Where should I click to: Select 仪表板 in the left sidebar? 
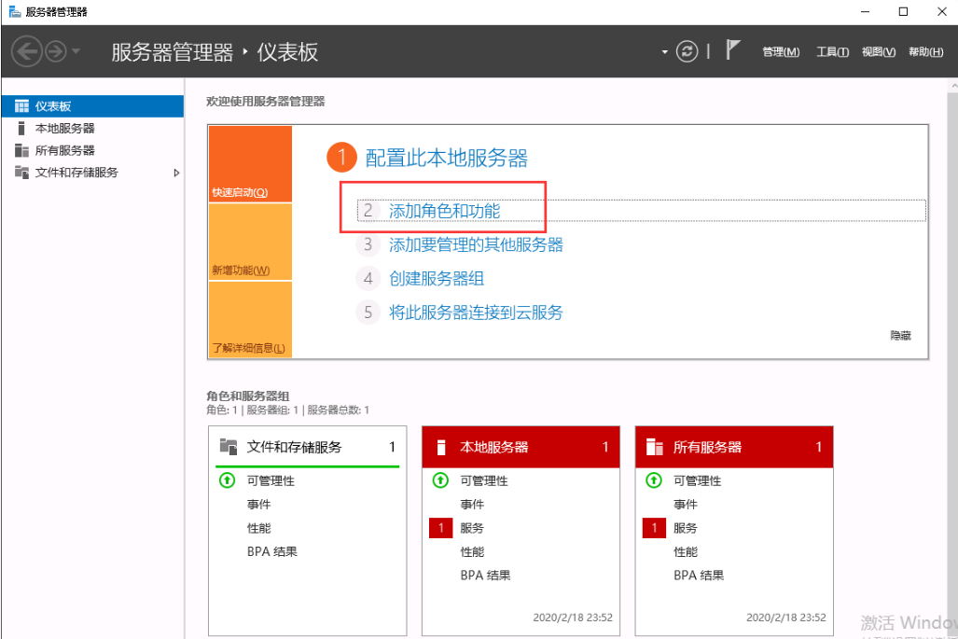click(x=53, y=106)
